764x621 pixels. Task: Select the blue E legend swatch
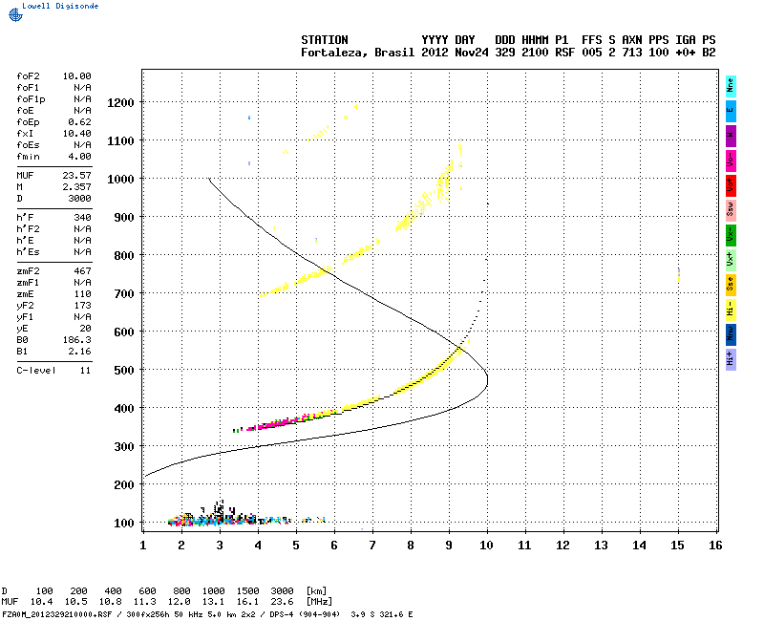point(731,111)
